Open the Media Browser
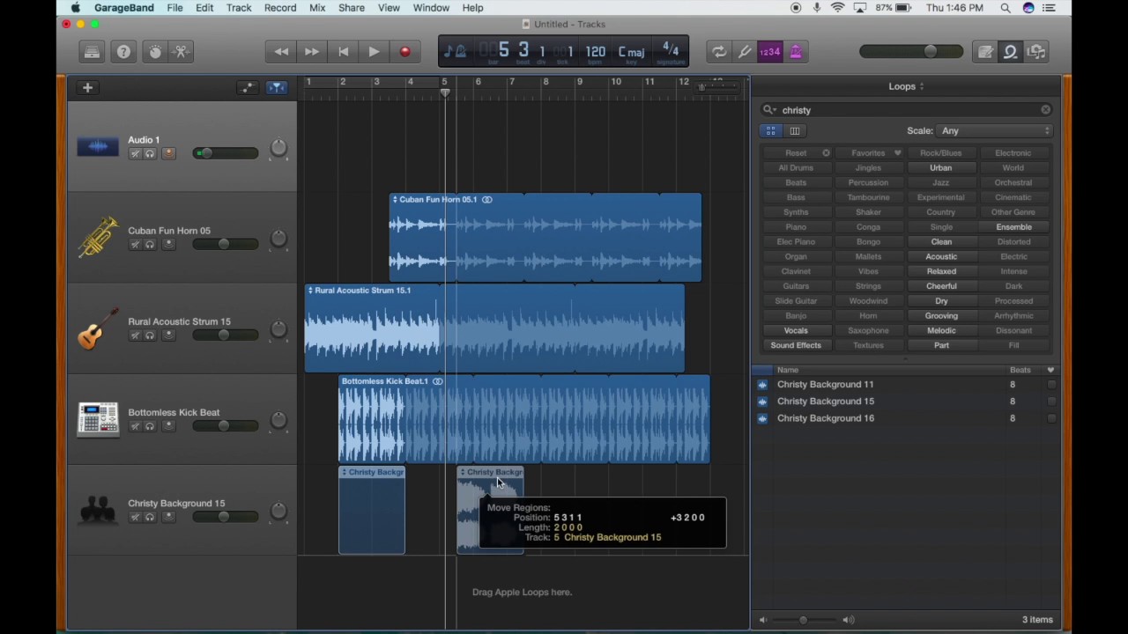 click(x=1036, y=52)
